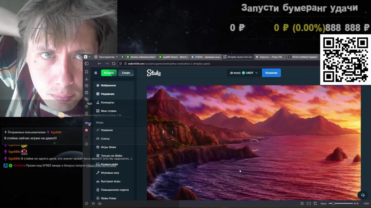
Task: Switch to VODKA премиум browser tab
Action: click(205, 57)
